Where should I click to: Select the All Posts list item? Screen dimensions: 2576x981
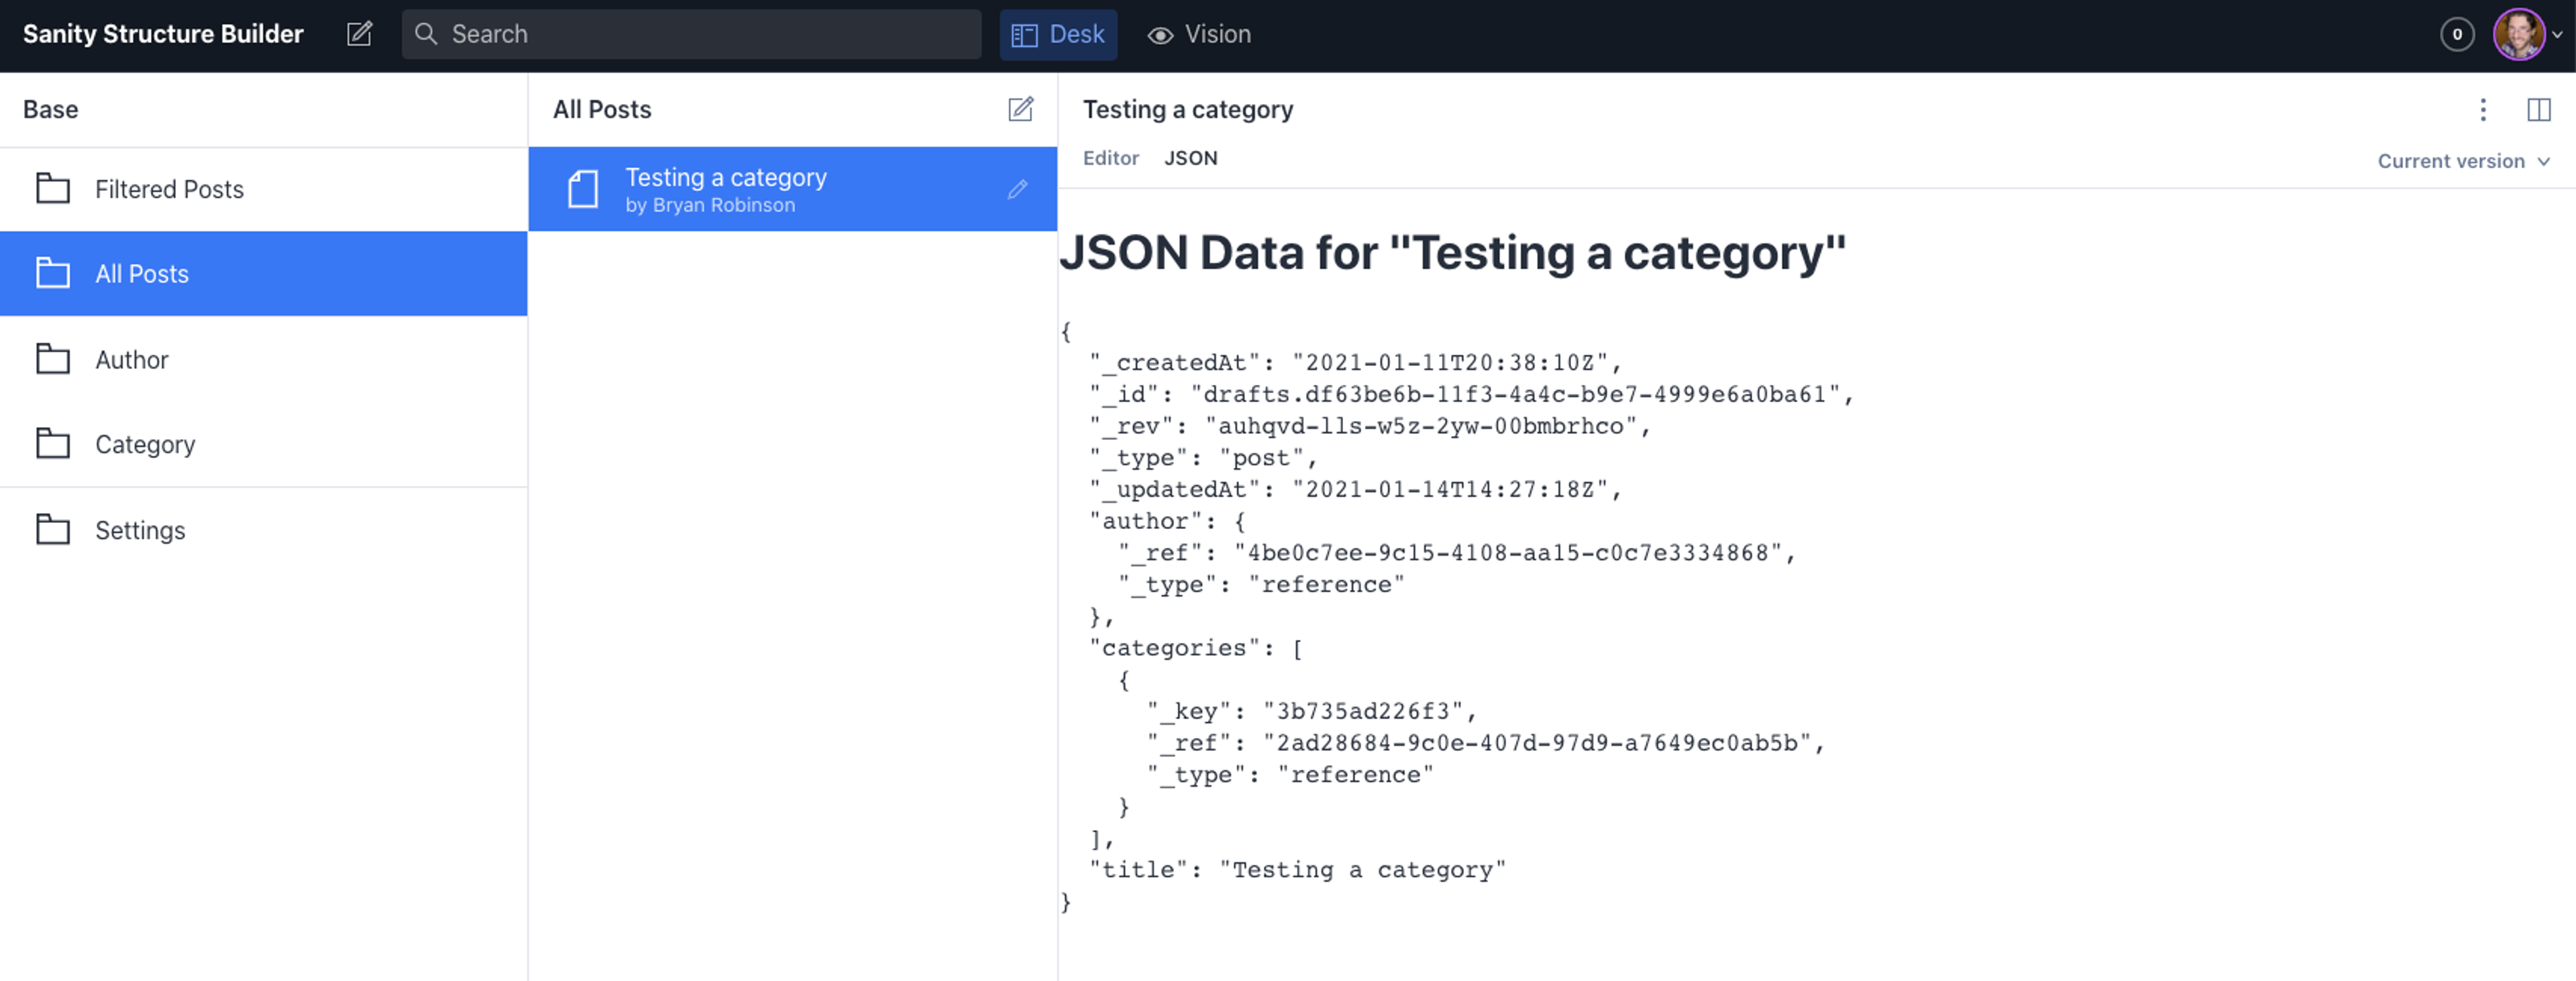(142, 274)
